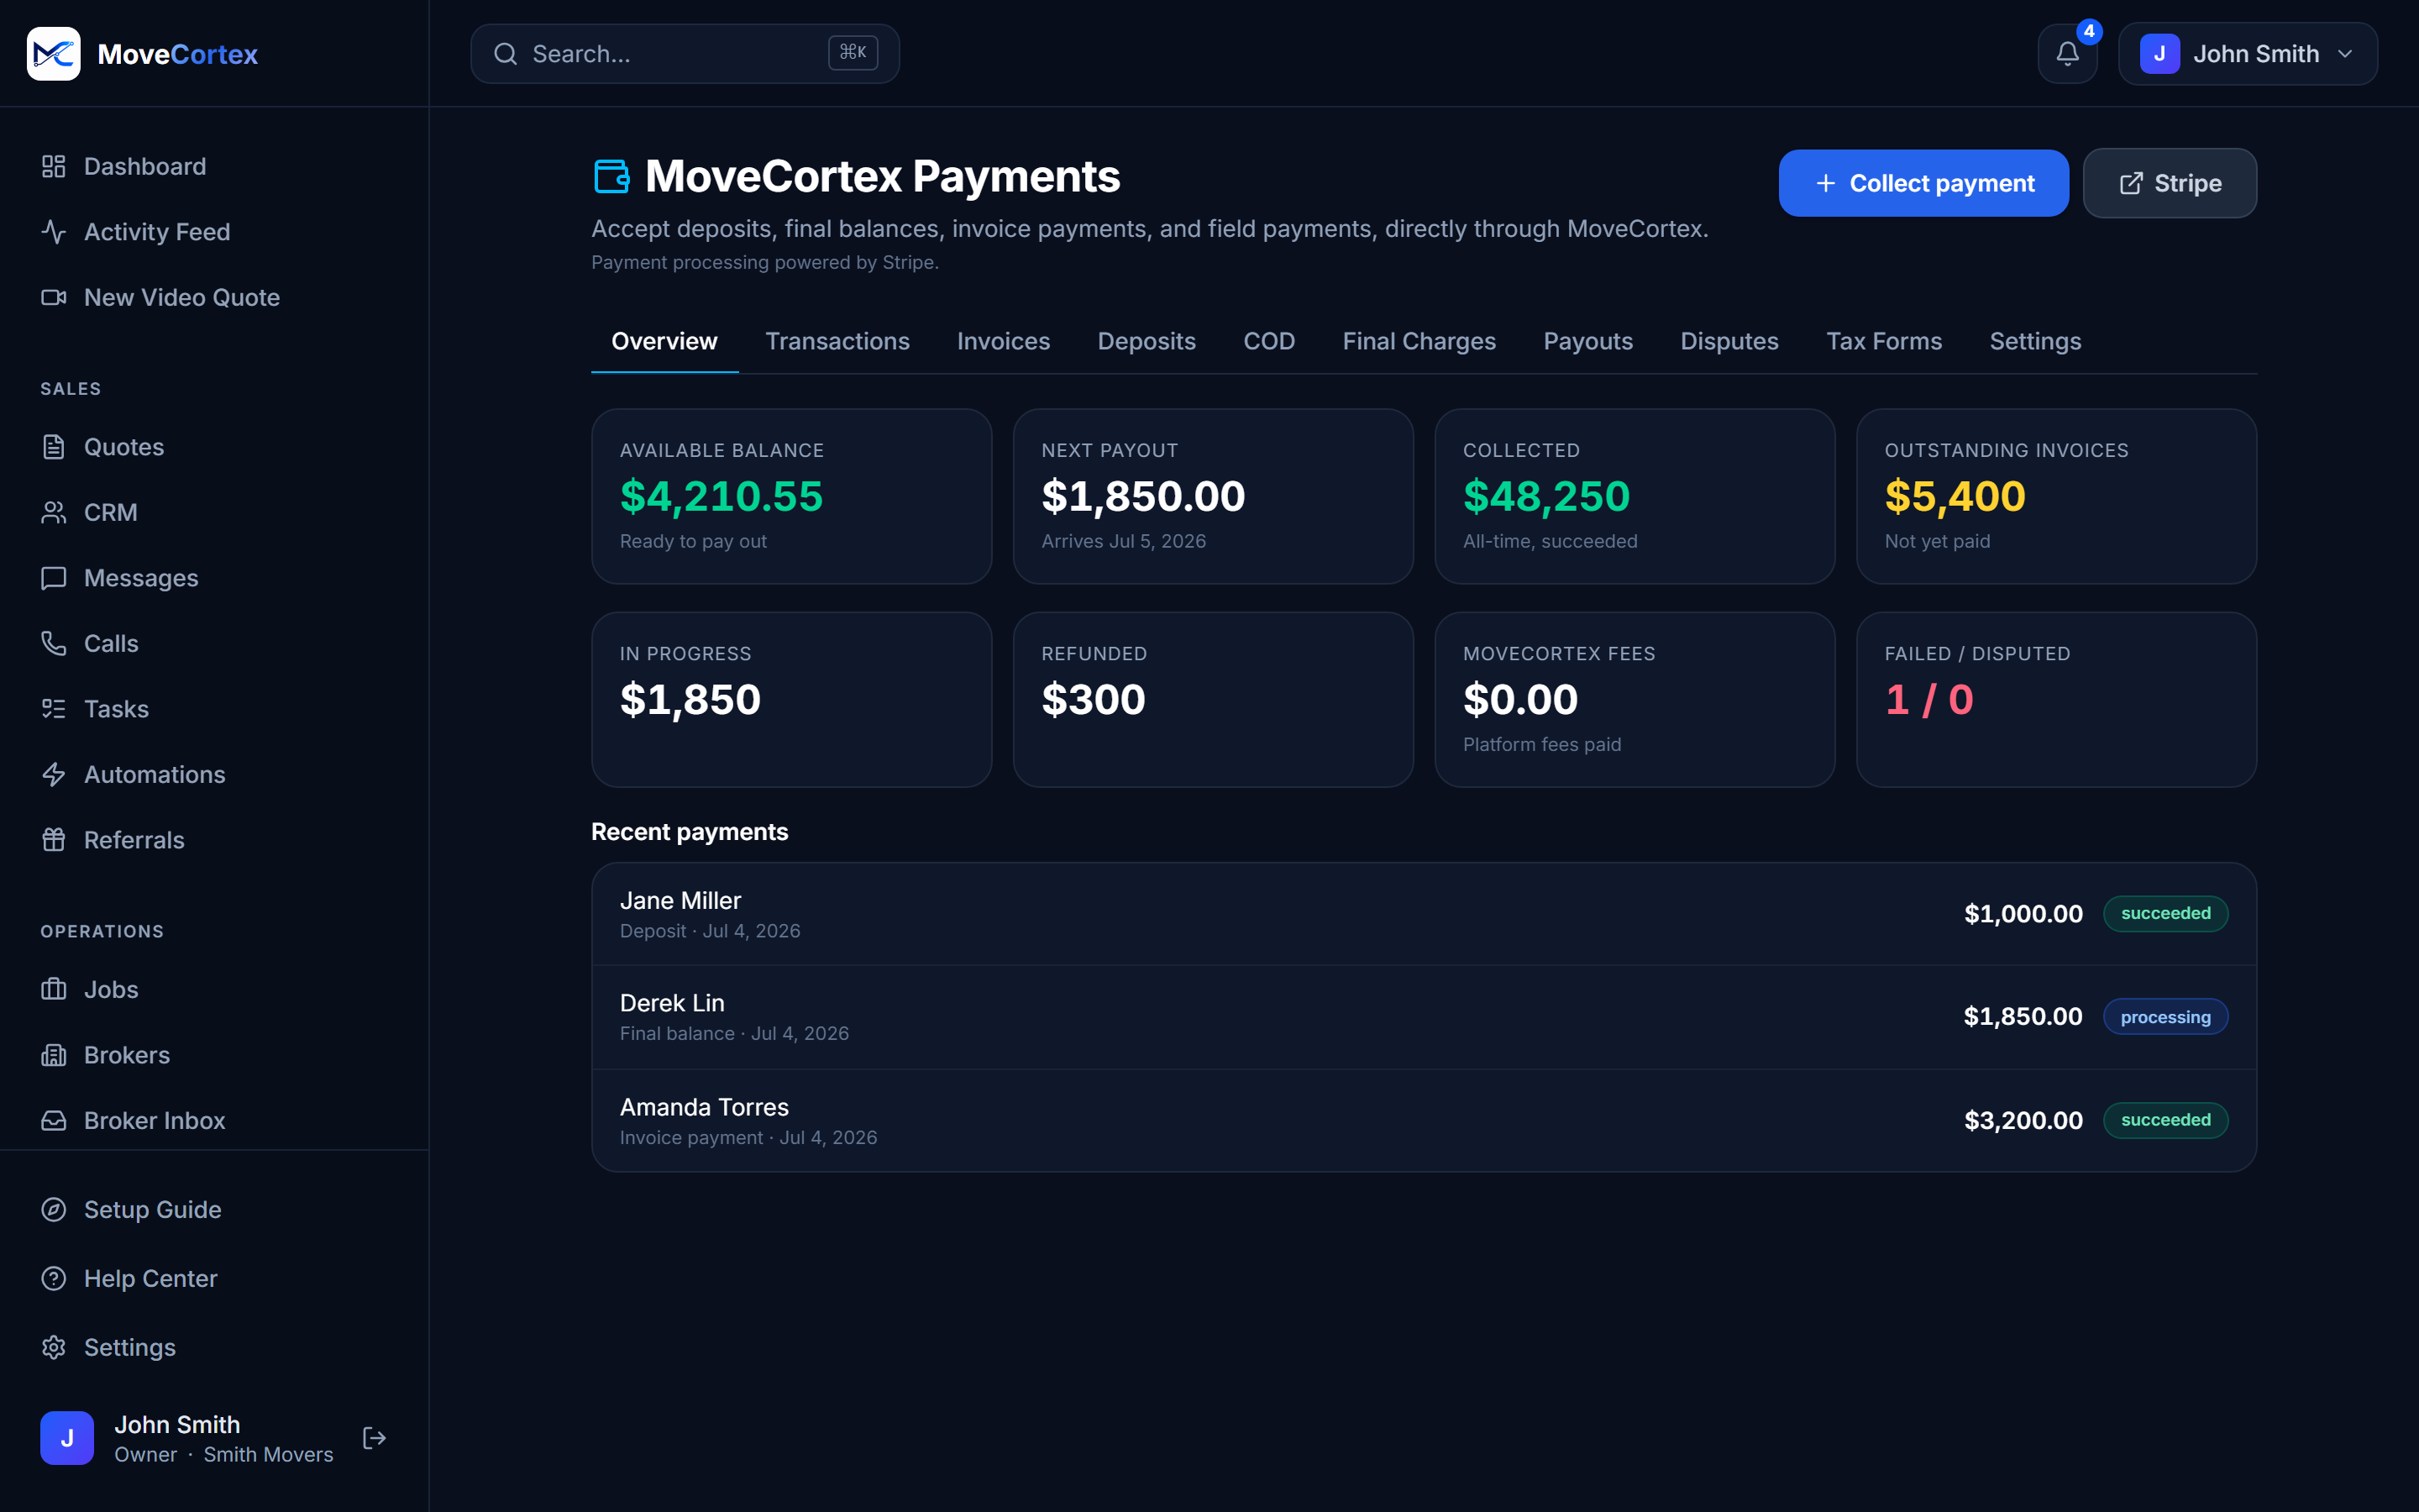Click the Jobs briefcase icon

click(54, 989)
